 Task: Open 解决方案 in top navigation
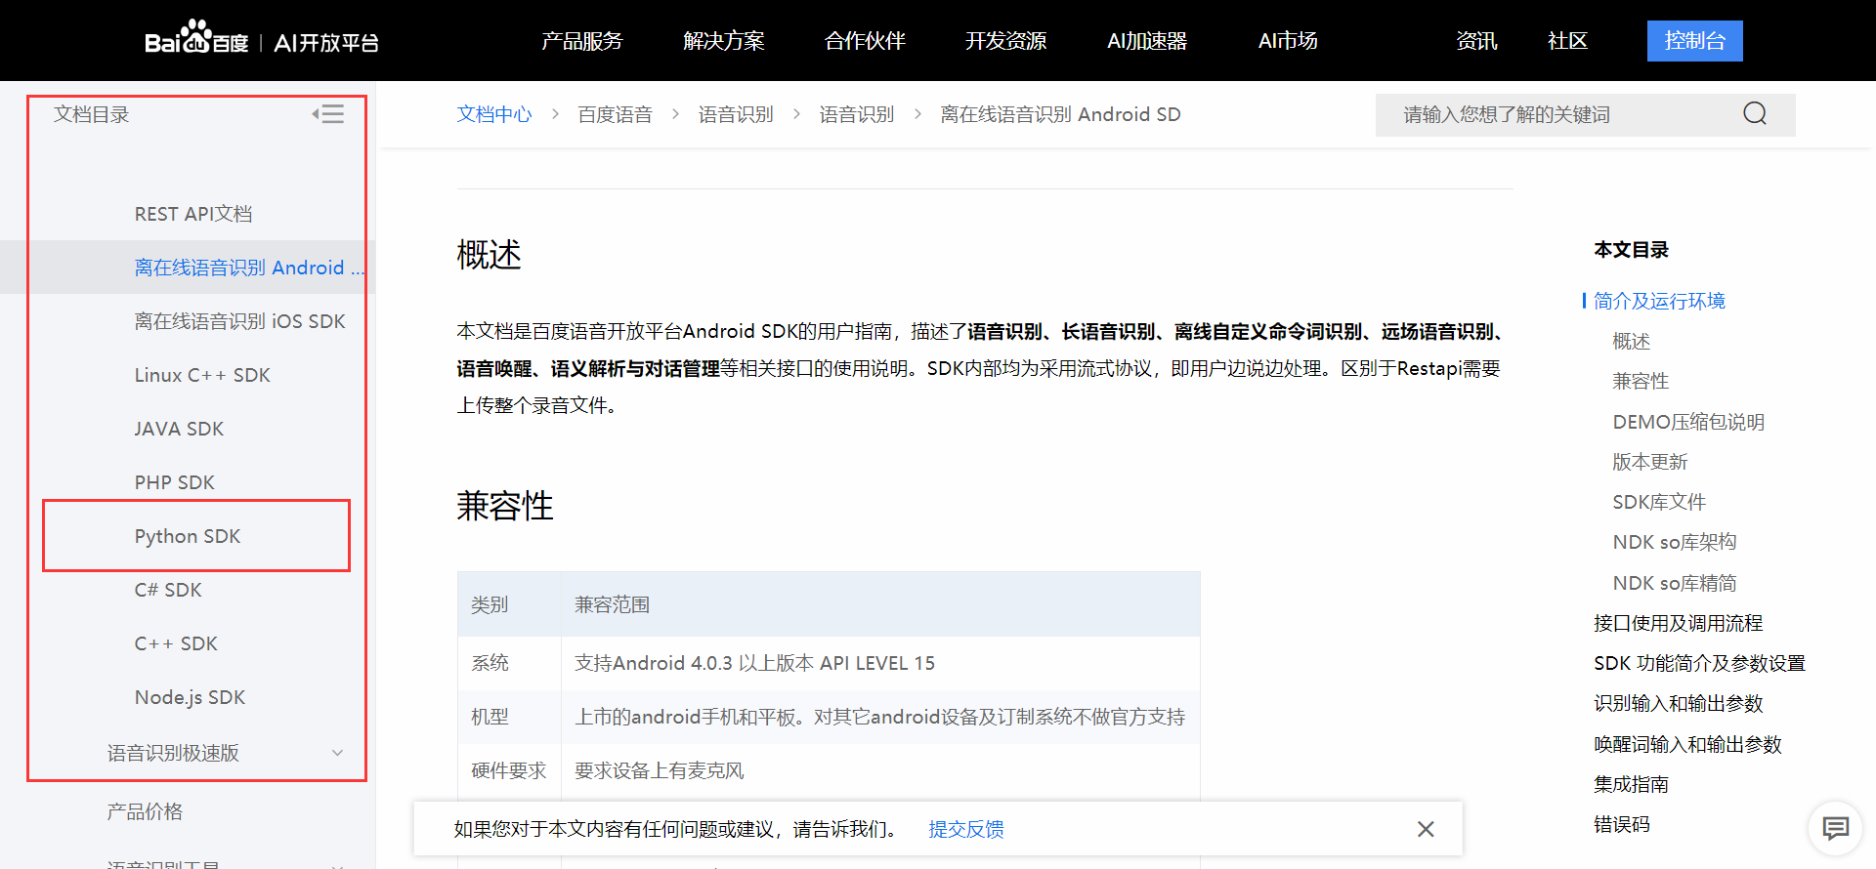724,41
